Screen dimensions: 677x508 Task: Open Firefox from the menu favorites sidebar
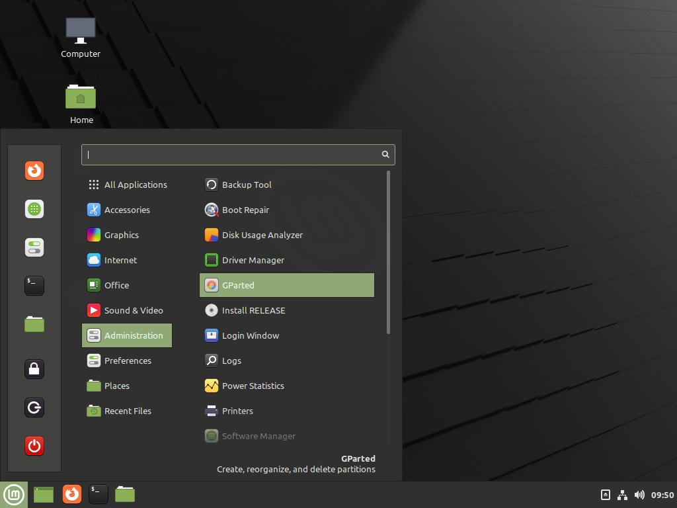pos(34,171)
